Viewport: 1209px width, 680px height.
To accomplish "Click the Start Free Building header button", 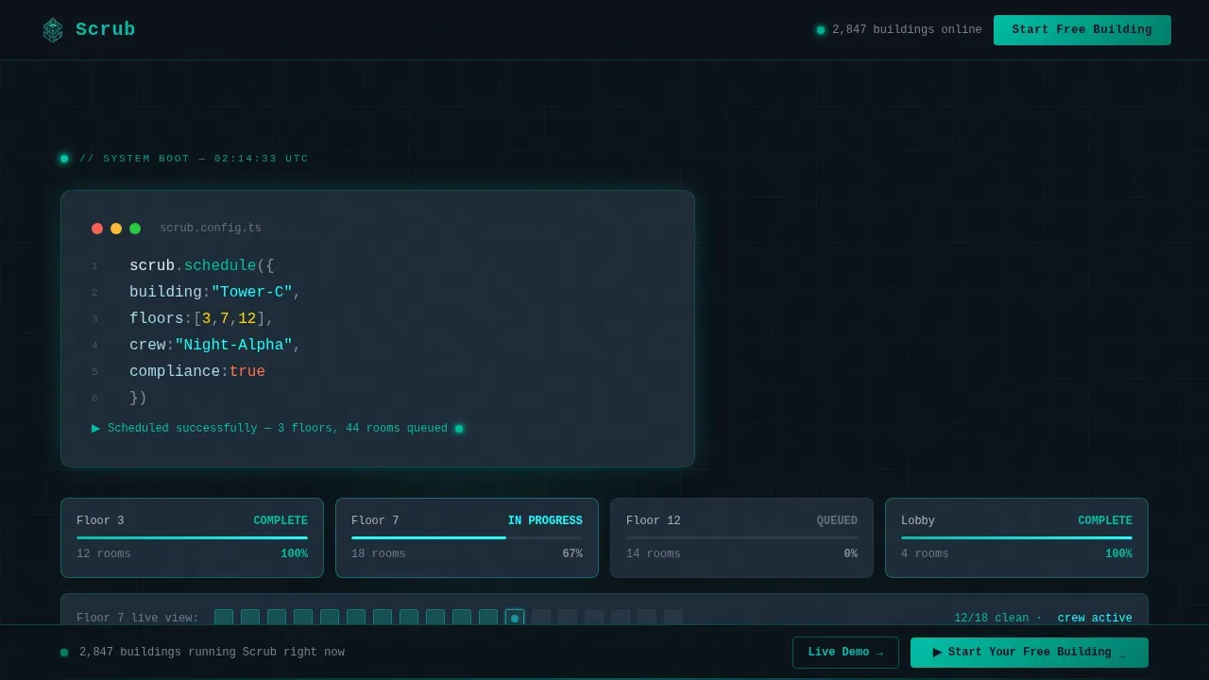I will [x=1082, y=30].
